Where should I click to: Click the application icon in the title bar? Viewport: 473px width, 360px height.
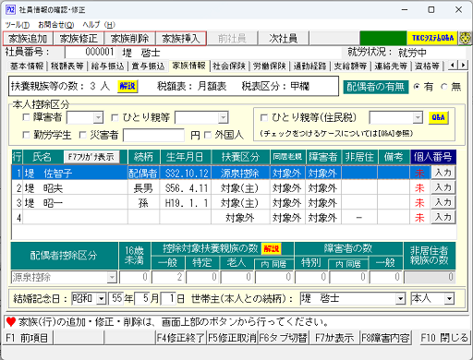point(10,9)
